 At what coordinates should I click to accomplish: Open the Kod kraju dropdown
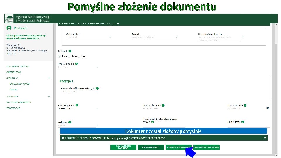pos(78,126)
